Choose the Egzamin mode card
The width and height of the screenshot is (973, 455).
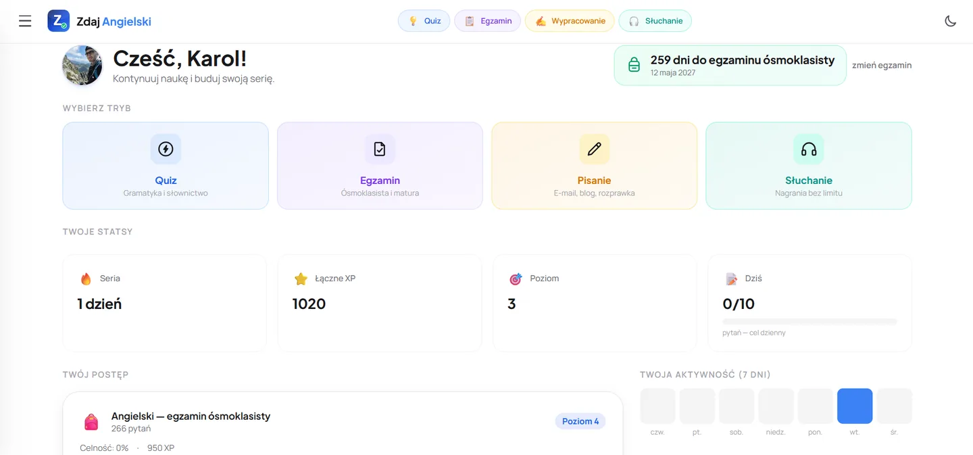(380, 166)
